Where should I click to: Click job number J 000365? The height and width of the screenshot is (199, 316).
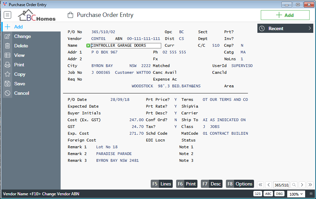pos(101,72)
